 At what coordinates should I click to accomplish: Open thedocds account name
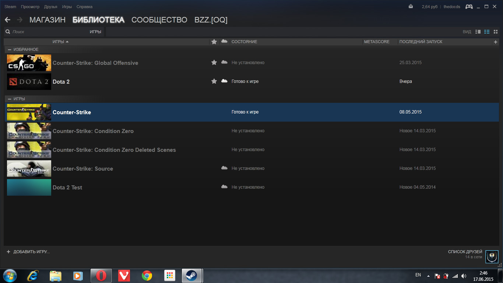[452, 7]
